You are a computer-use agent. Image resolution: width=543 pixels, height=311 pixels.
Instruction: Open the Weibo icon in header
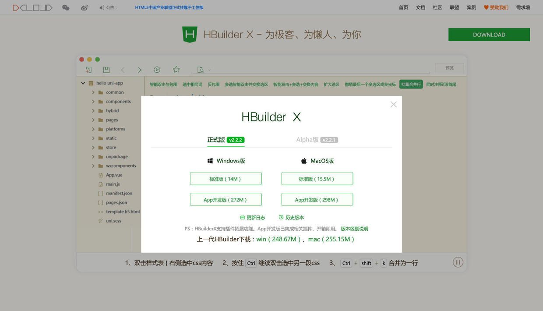click(85, 7)
